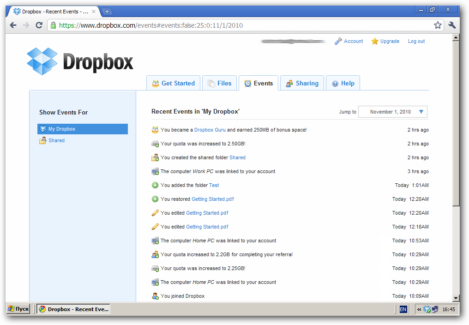
Task: Go back with the browser back arrow
Action: pyautogui.click(x=13, y=25)
